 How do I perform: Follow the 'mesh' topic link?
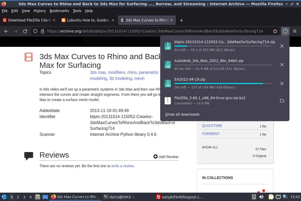[139, 78]
